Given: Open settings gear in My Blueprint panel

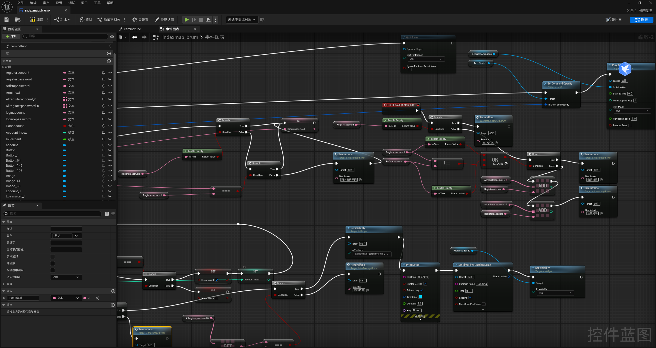Looking at the screenshot, I should point(112,36).
